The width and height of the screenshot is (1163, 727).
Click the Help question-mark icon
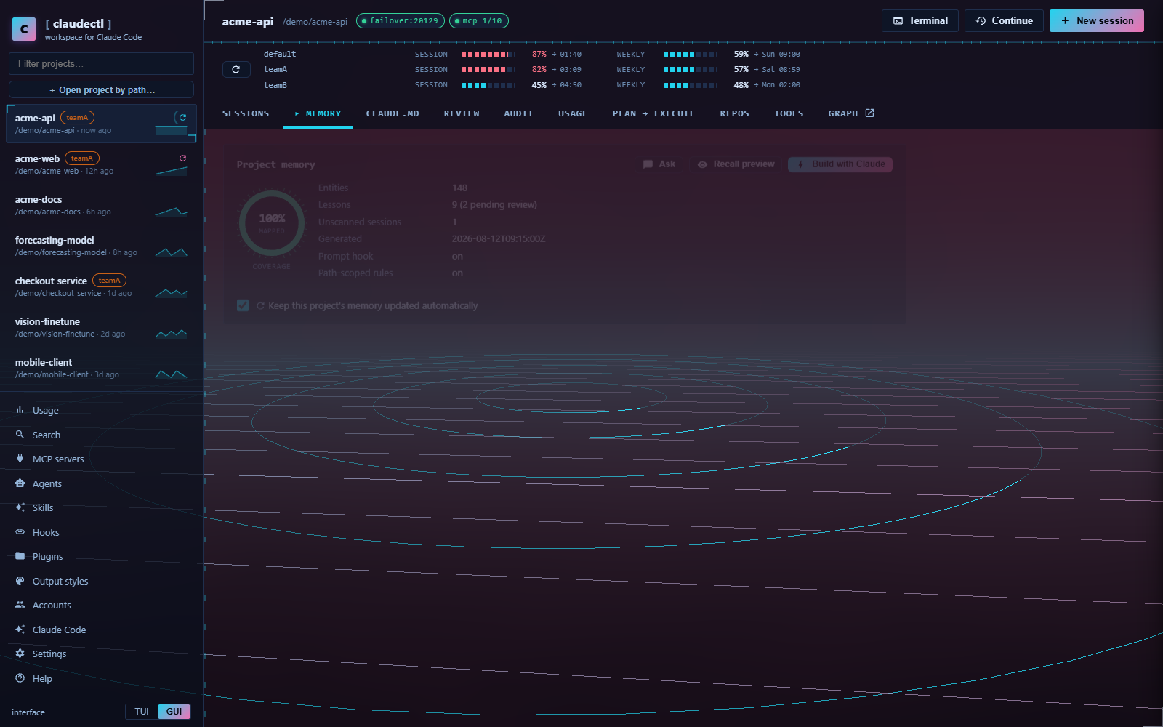20,678
